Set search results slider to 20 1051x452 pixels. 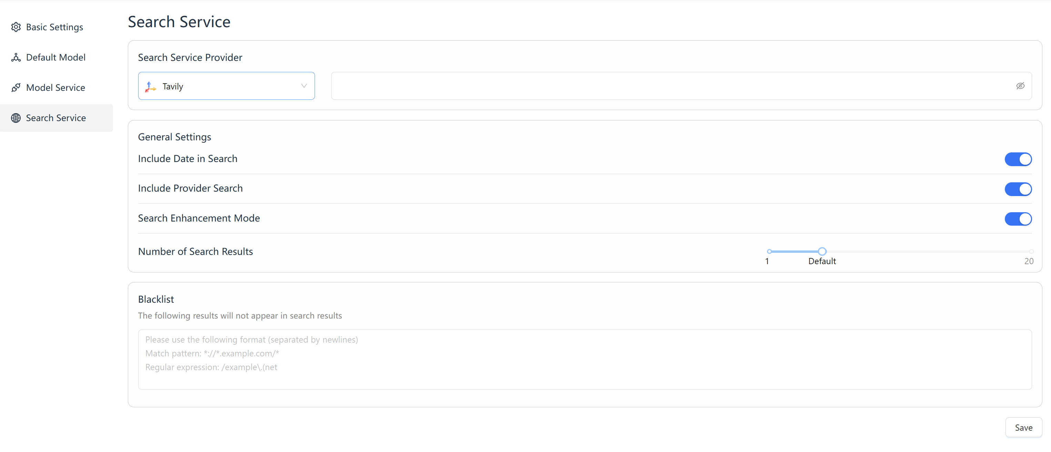click(x=1031, y=251)
